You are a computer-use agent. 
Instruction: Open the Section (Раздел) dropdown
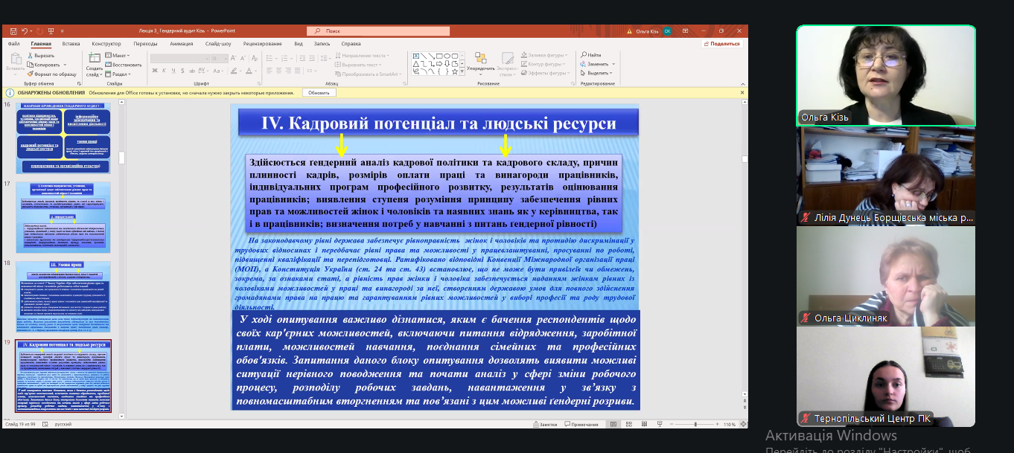click(119, 74)
